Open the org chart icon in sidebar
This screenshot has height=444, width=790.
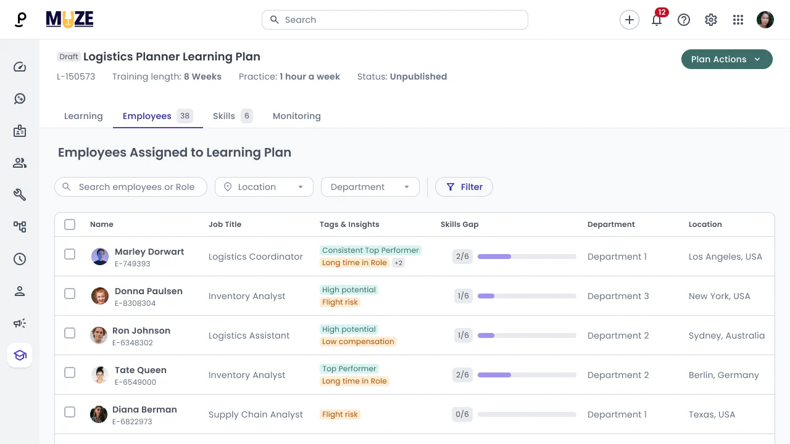pyautogui.click(x=20, y=227)
